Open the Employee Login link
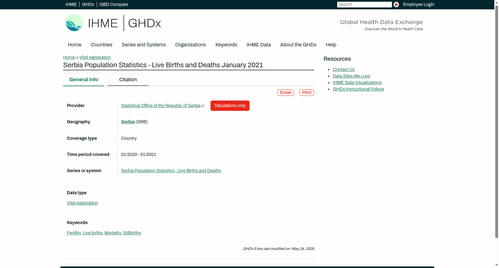The height and width of the screenshot is (268, 499). [419, 4]
